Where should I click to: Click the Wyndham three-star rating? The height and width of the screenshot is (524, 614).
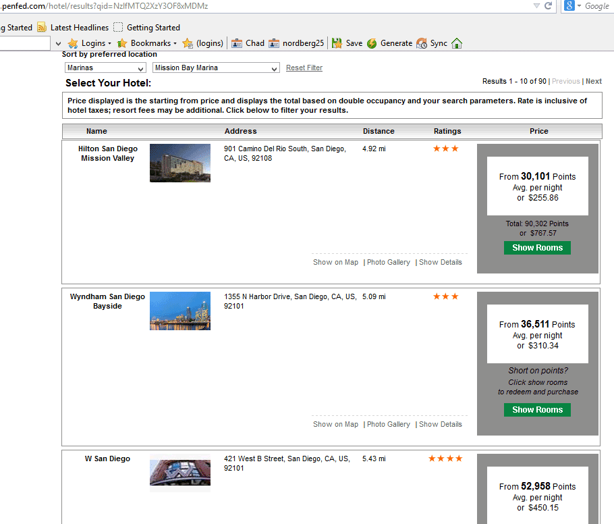click(445, 296)
